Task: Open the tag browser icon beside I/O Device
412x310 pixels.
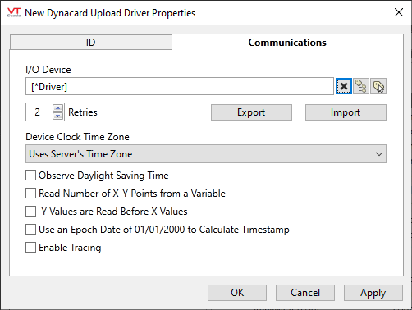Action: (x=361, y=86)
